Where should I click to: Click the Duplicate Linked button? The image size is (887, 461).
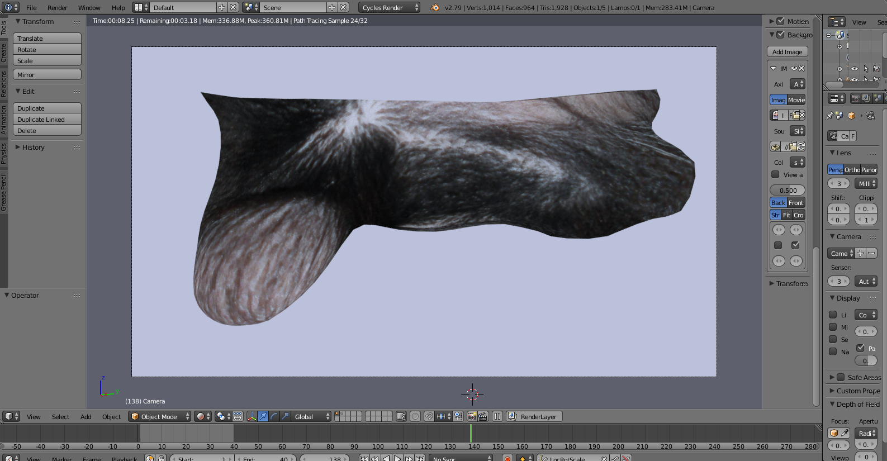[x=47, y=120]
